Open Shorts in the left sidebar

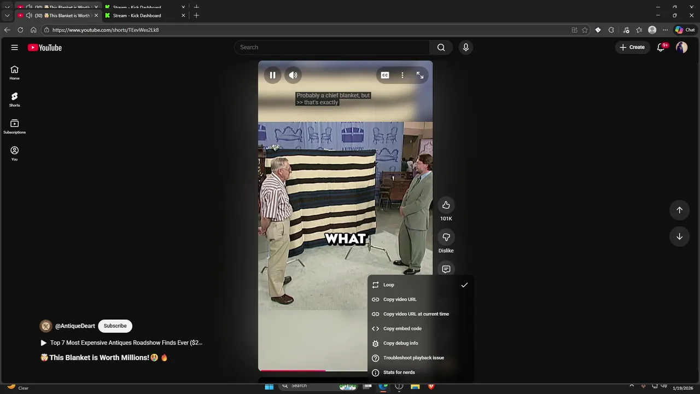pyautogui.click(x=15, y=100)
